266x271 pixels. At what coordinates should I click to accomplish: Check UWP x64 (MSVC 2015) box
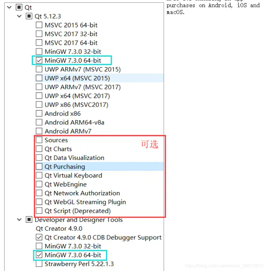click(39, 78)
